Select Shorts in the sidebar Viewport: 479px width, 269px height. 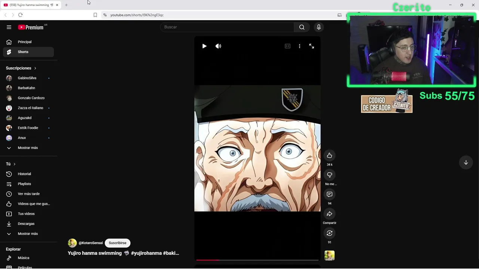pyautogui.click(x=28, y=52)
